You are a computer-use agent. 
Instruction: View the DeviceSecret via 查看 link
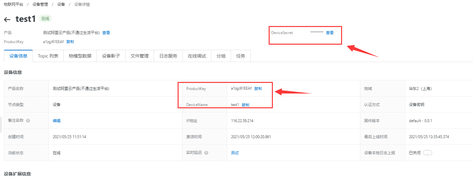330,33
